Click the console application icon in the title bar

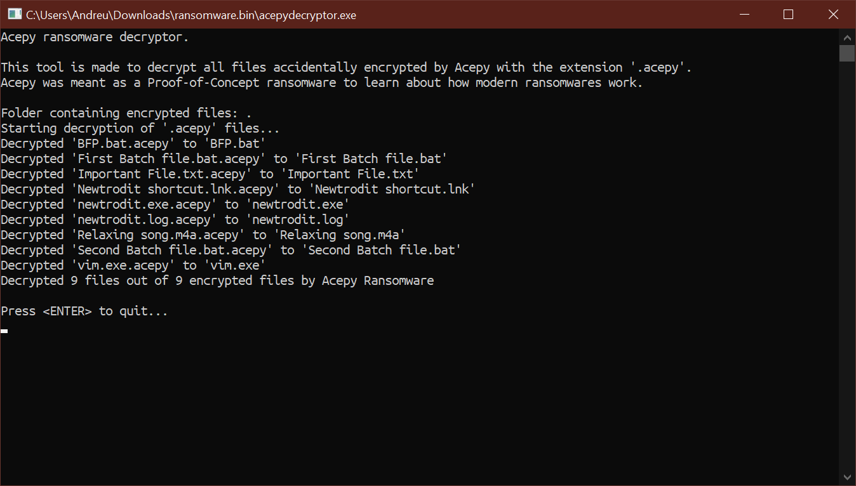(x=13, y=14)
